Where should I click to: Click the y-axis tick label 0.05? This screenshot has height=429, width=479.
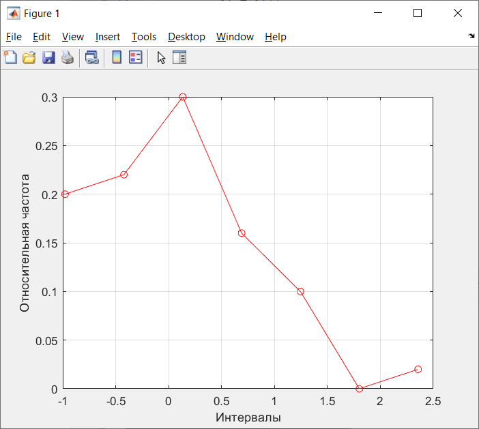click(x=46, y=341)
